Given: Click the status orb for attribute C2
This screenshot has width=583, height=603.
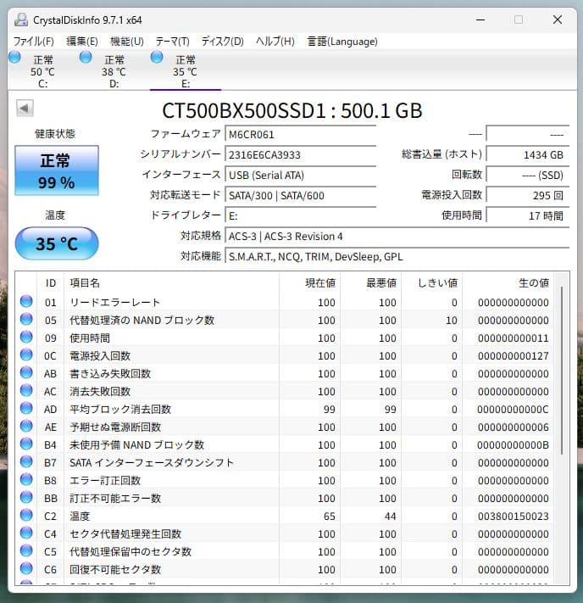Looking at the screenshot, I should pyautogui.click(x=26, y=515).
